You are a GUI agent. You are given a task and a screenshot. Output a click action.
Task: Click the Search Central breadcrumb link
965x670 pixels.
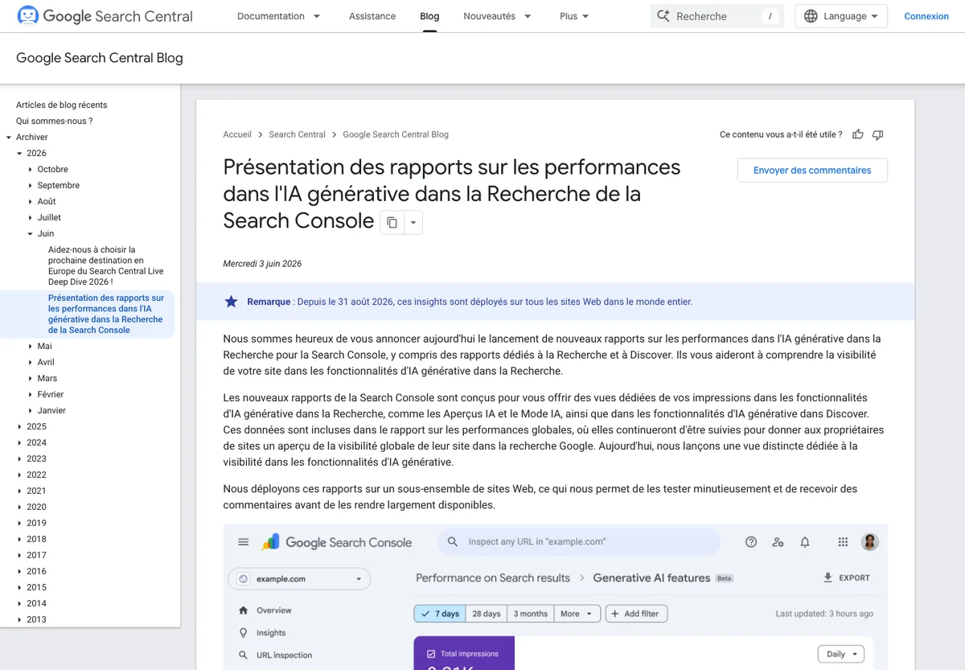pos(298,134)
